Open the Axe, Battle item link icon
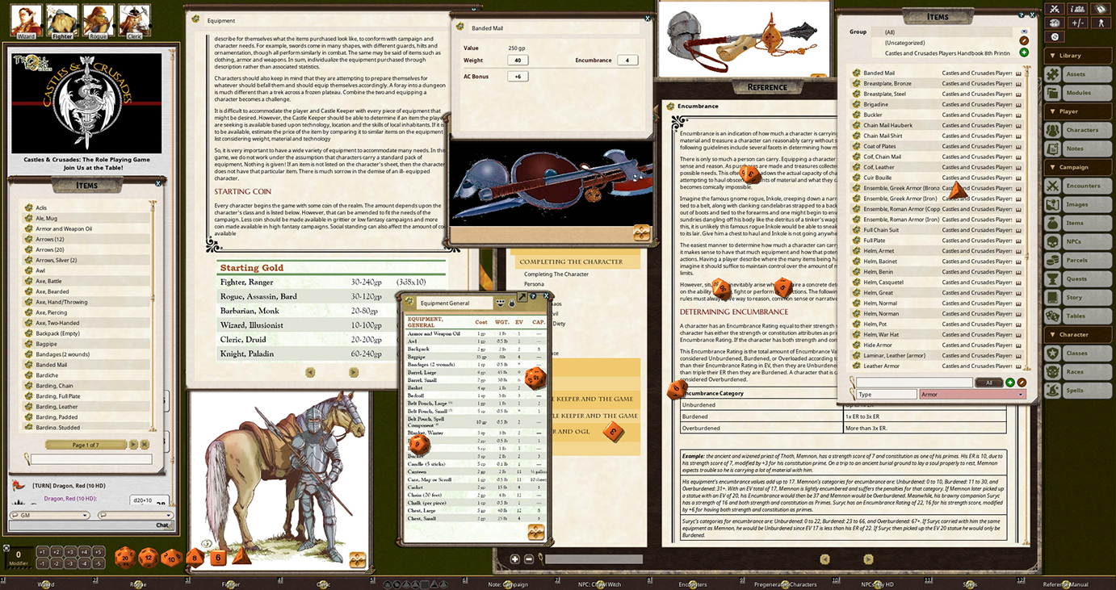This screenshot has height=590, width=1116. pos(29,281)
